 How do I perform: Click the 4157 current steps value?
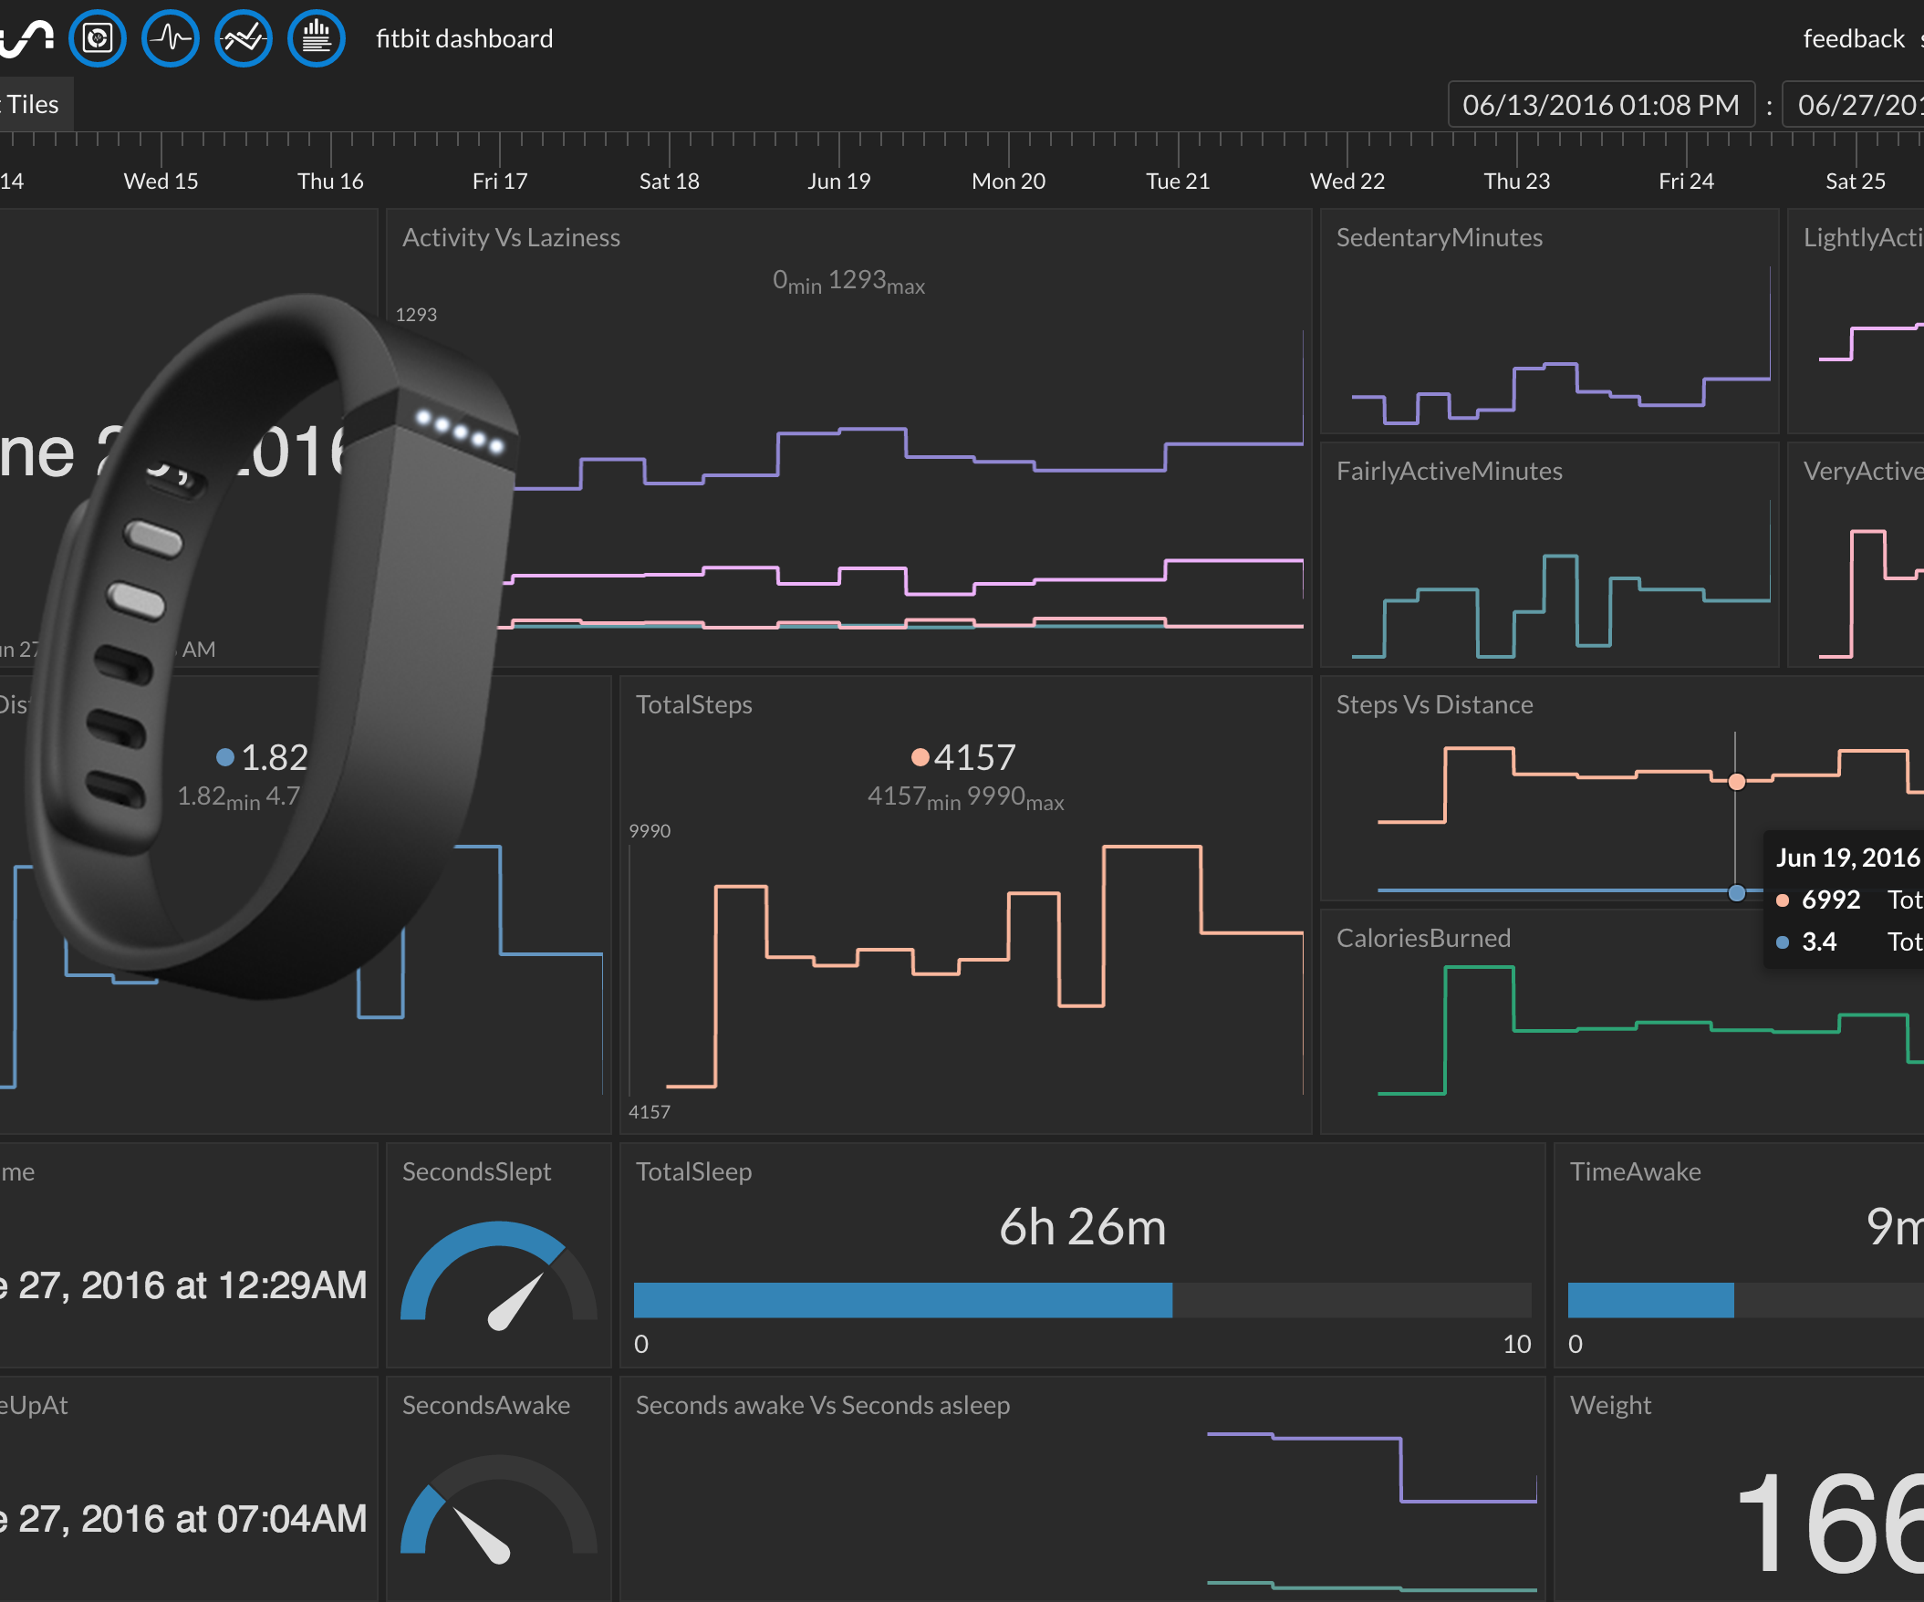[x=975, y=757]
